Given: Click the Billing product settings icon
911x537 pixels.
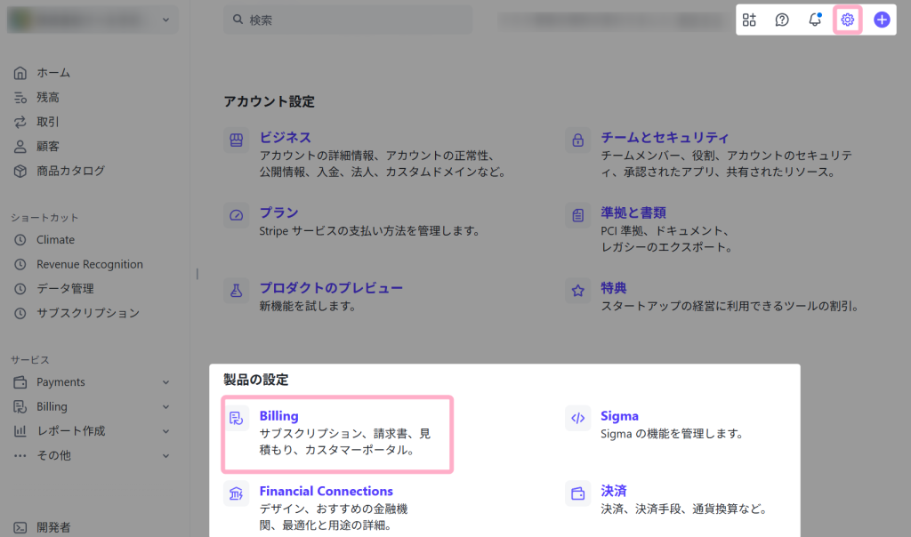Looking at the screenshot, I should pos(236,418).
